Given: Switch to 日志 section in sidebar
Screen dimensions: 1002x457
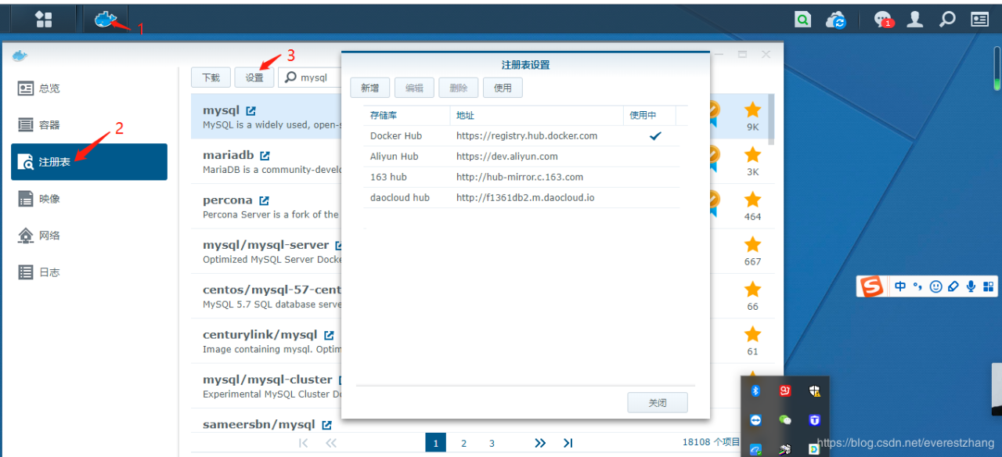Looking at the screenshot, I should point(89,272).
